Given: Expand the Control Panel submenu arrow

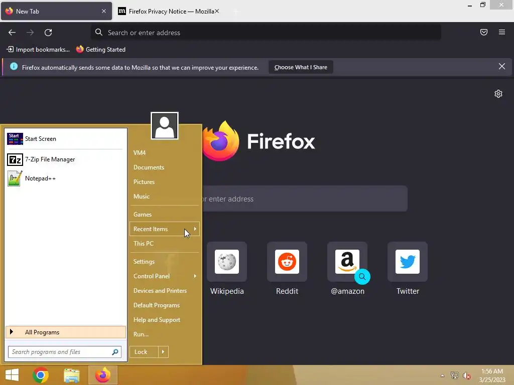Looking at the screenshot, I should point(195,276).
